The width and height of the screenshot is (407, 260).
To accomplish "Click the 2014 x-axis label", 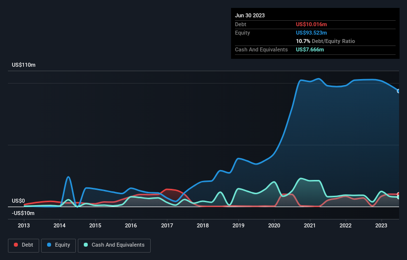I will point(59,225).
